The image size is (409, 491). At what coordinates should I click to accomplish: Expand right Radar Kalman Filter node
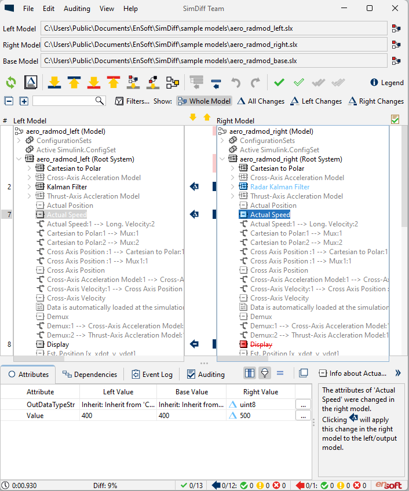232,187
